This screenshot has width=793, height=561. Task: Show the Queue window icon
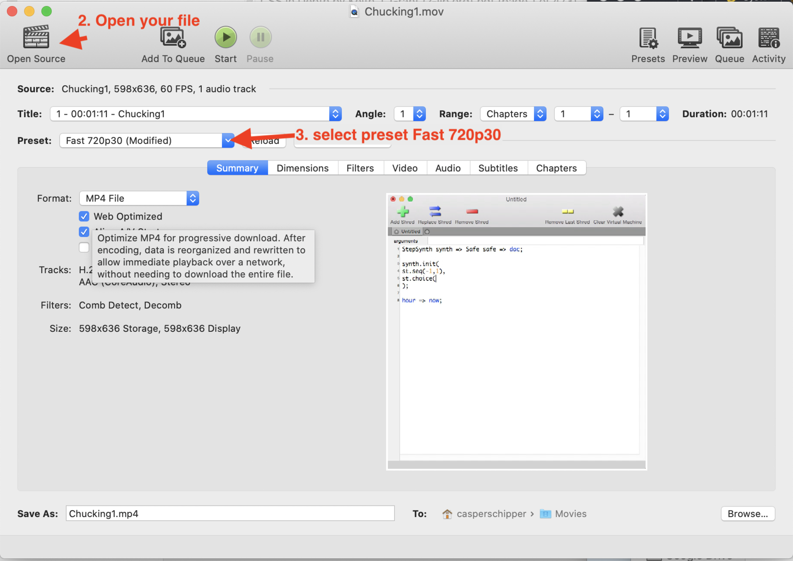729,38
